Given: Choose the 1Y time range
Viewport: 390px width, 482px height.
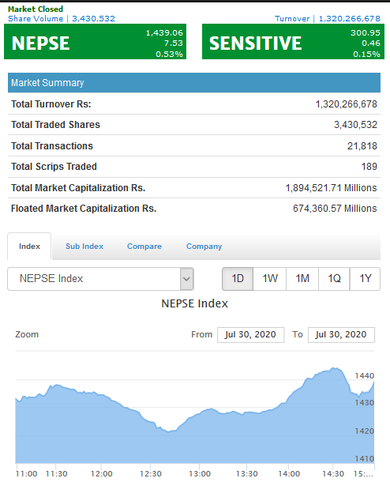Looking at the screenshot, I should coord(365,279).
